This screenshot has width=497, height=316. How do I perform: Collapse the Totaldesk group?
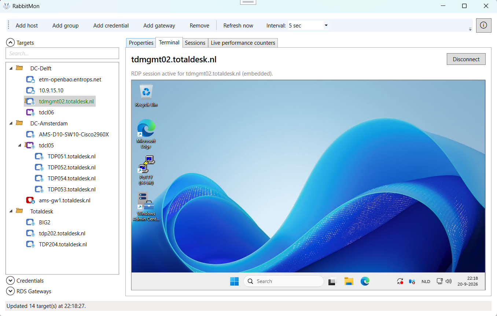[11, 212]
